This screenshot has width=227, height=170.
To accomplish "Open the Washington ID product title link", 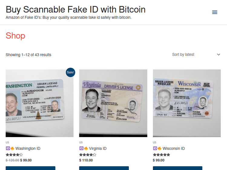I will point(28,149).
